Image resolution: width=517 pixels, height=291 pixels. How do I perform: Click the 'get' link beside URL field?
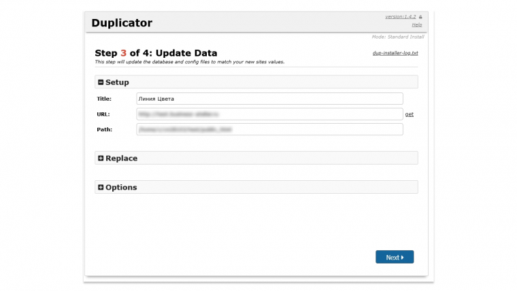click(x=409, y=114)
